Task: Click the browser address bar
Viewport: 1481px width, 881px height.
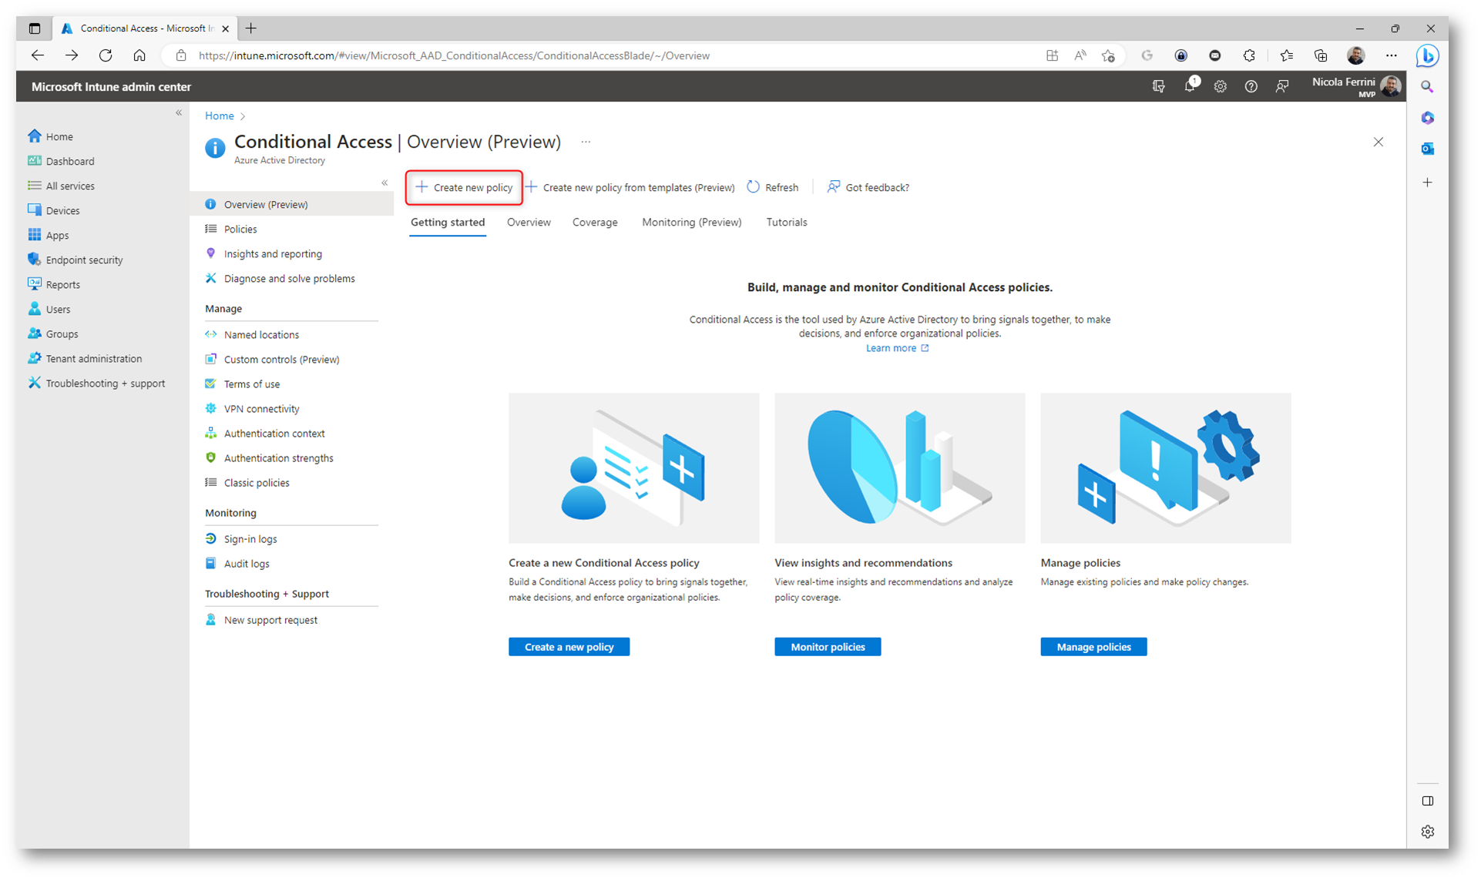Action: pyautogui.click(x=455, y=55)
